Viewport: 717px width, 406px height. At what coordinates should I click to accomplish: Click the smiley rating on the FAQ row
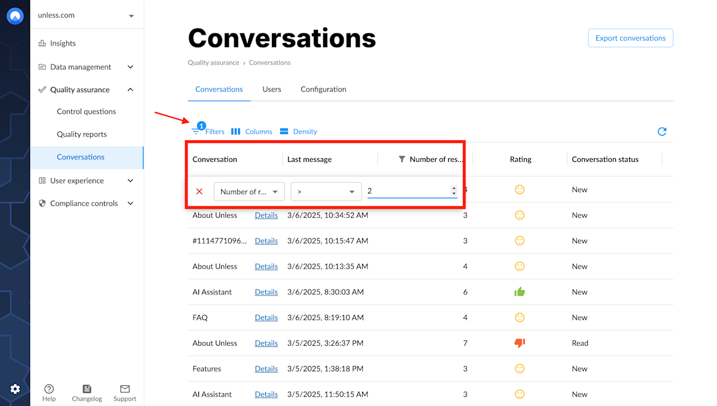[519, 317]
